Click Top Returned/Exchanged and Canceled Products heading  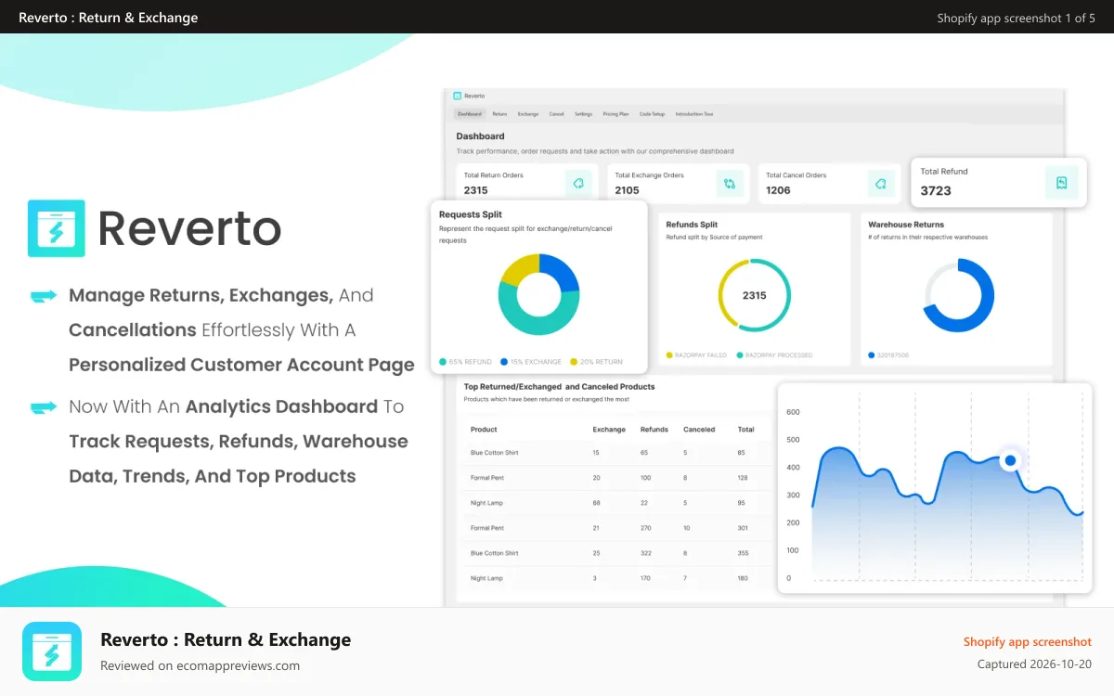tap(560, 387)
